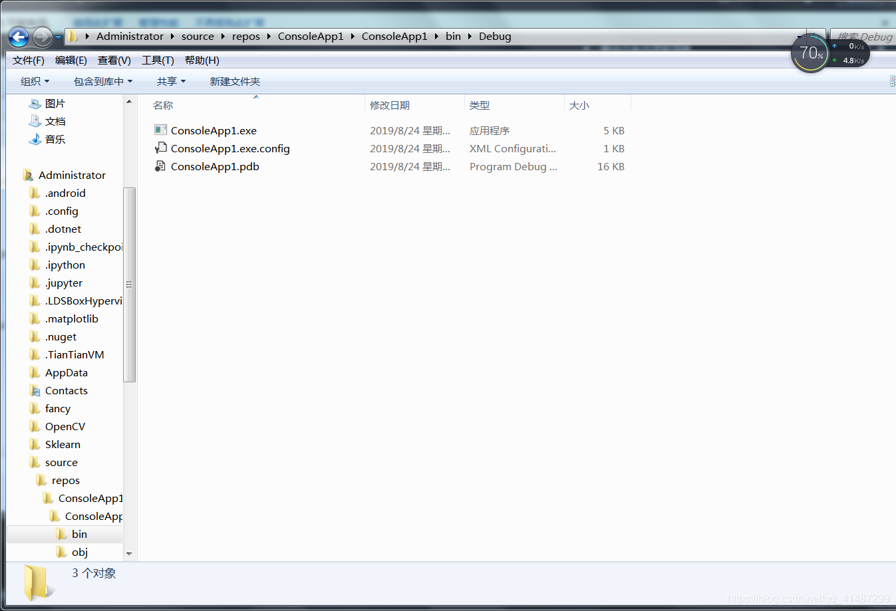The height and width of the screenshot is (611, 896).
Task: Open the 包含到库中 dropdown
Action: (x=103, y=81)
